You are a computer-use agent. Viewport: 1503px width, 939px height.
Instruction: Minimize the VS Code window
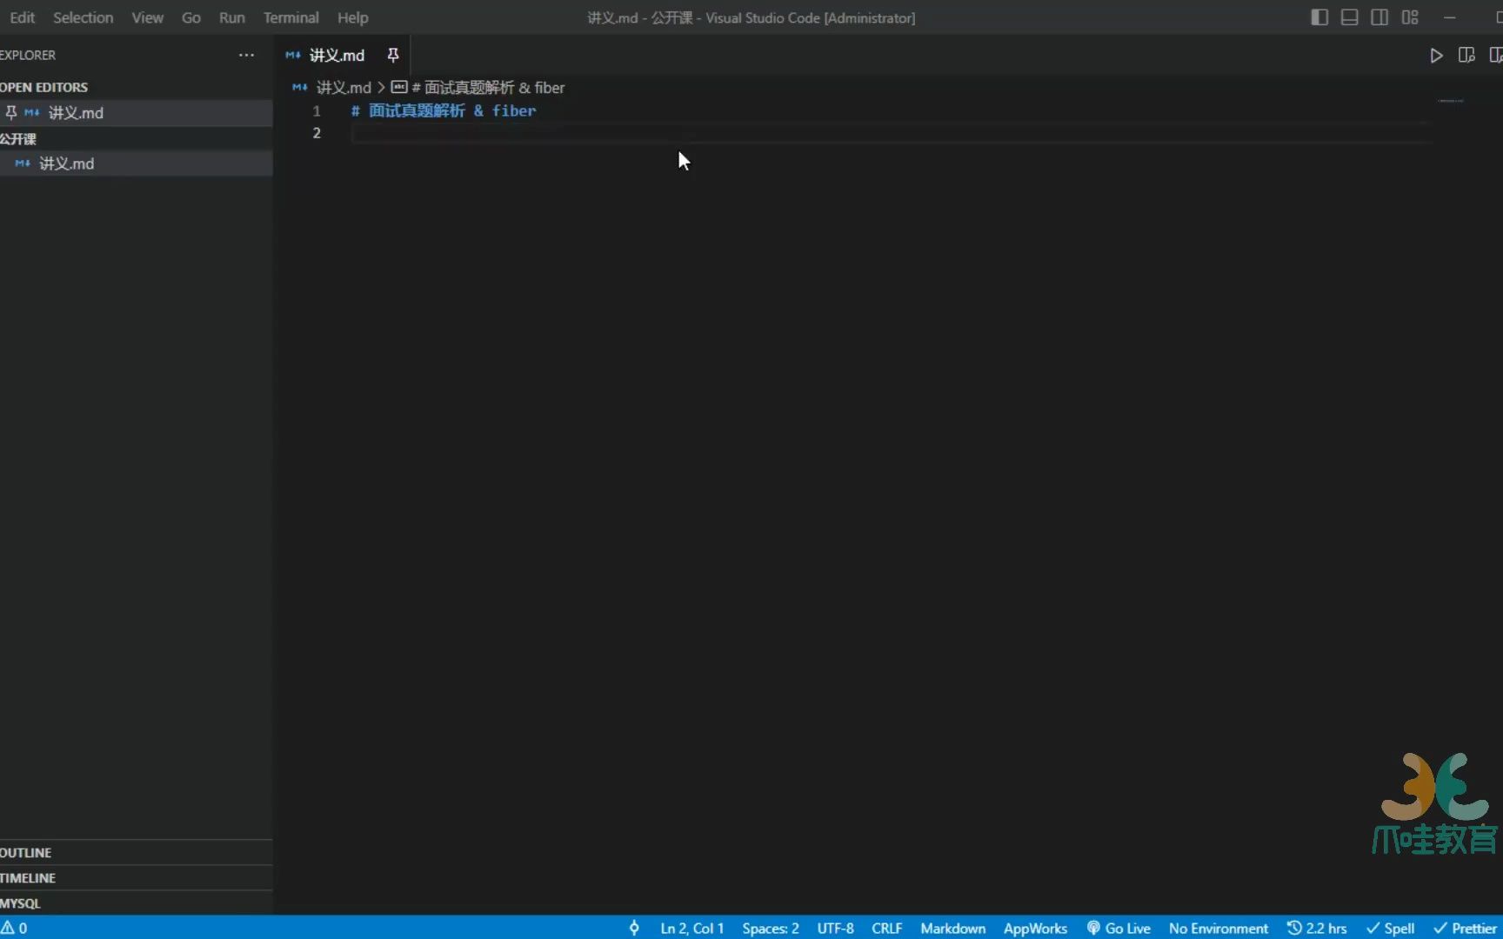click(x=1449, y=17)
